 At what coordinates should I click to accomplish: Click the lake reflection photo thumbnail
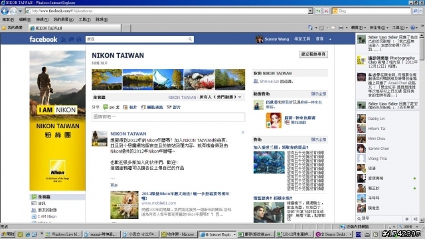pos(137,80)
